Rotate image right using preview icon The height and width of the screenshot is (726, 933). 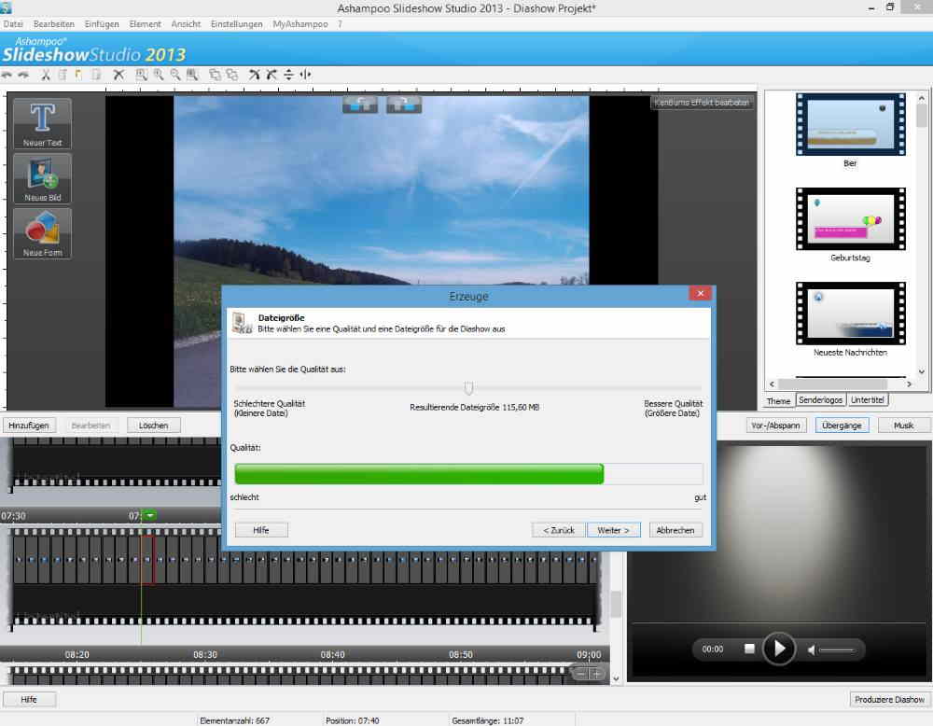pyautogui.click(x=403, y=104)
